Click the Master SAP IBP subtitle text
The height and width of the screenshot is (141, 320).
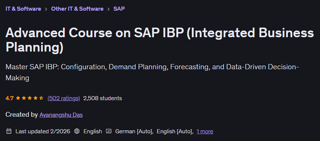[152, 72]
